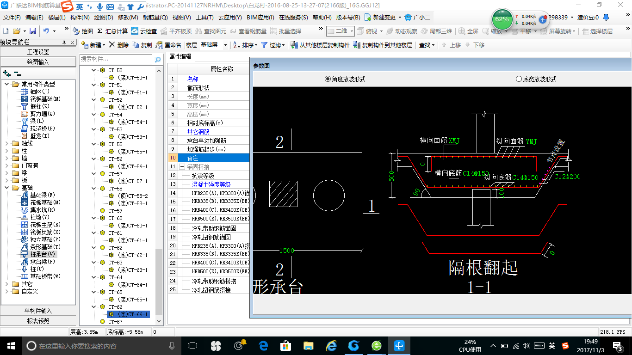The height and width of the screenshot is (355, 632).
Task: Collapse the CT-50 tree node
Action: tap(94, 70)
